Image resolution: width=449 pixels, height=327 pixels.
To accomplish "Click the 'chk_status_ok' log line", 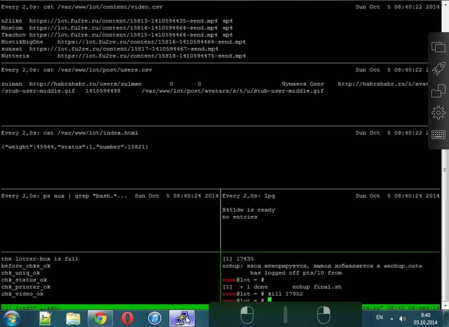I will click(x=24, y=280).
